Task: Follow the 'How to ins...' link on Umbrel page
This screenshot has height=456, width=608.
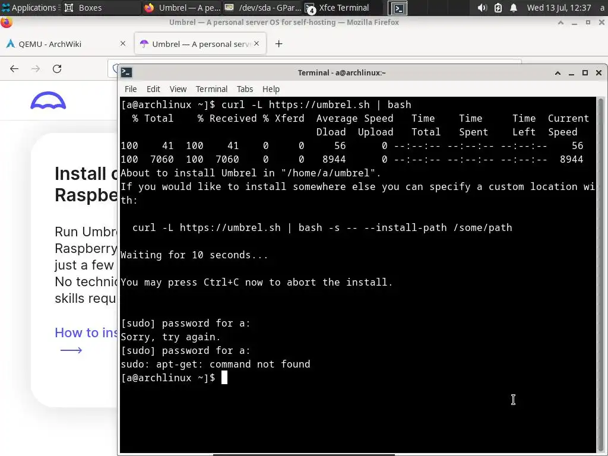Action: coord(85,332)
